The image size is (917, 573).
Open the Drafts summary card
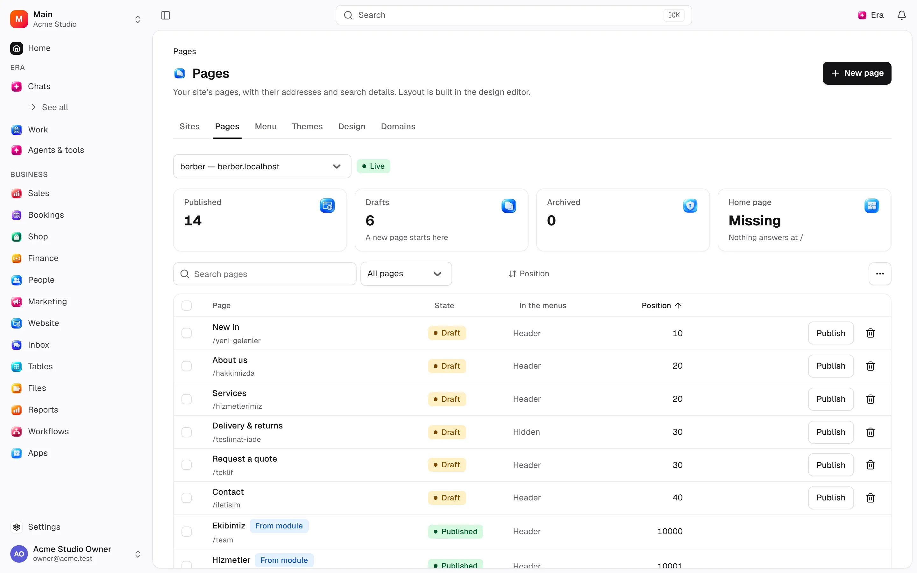point(441,220)
